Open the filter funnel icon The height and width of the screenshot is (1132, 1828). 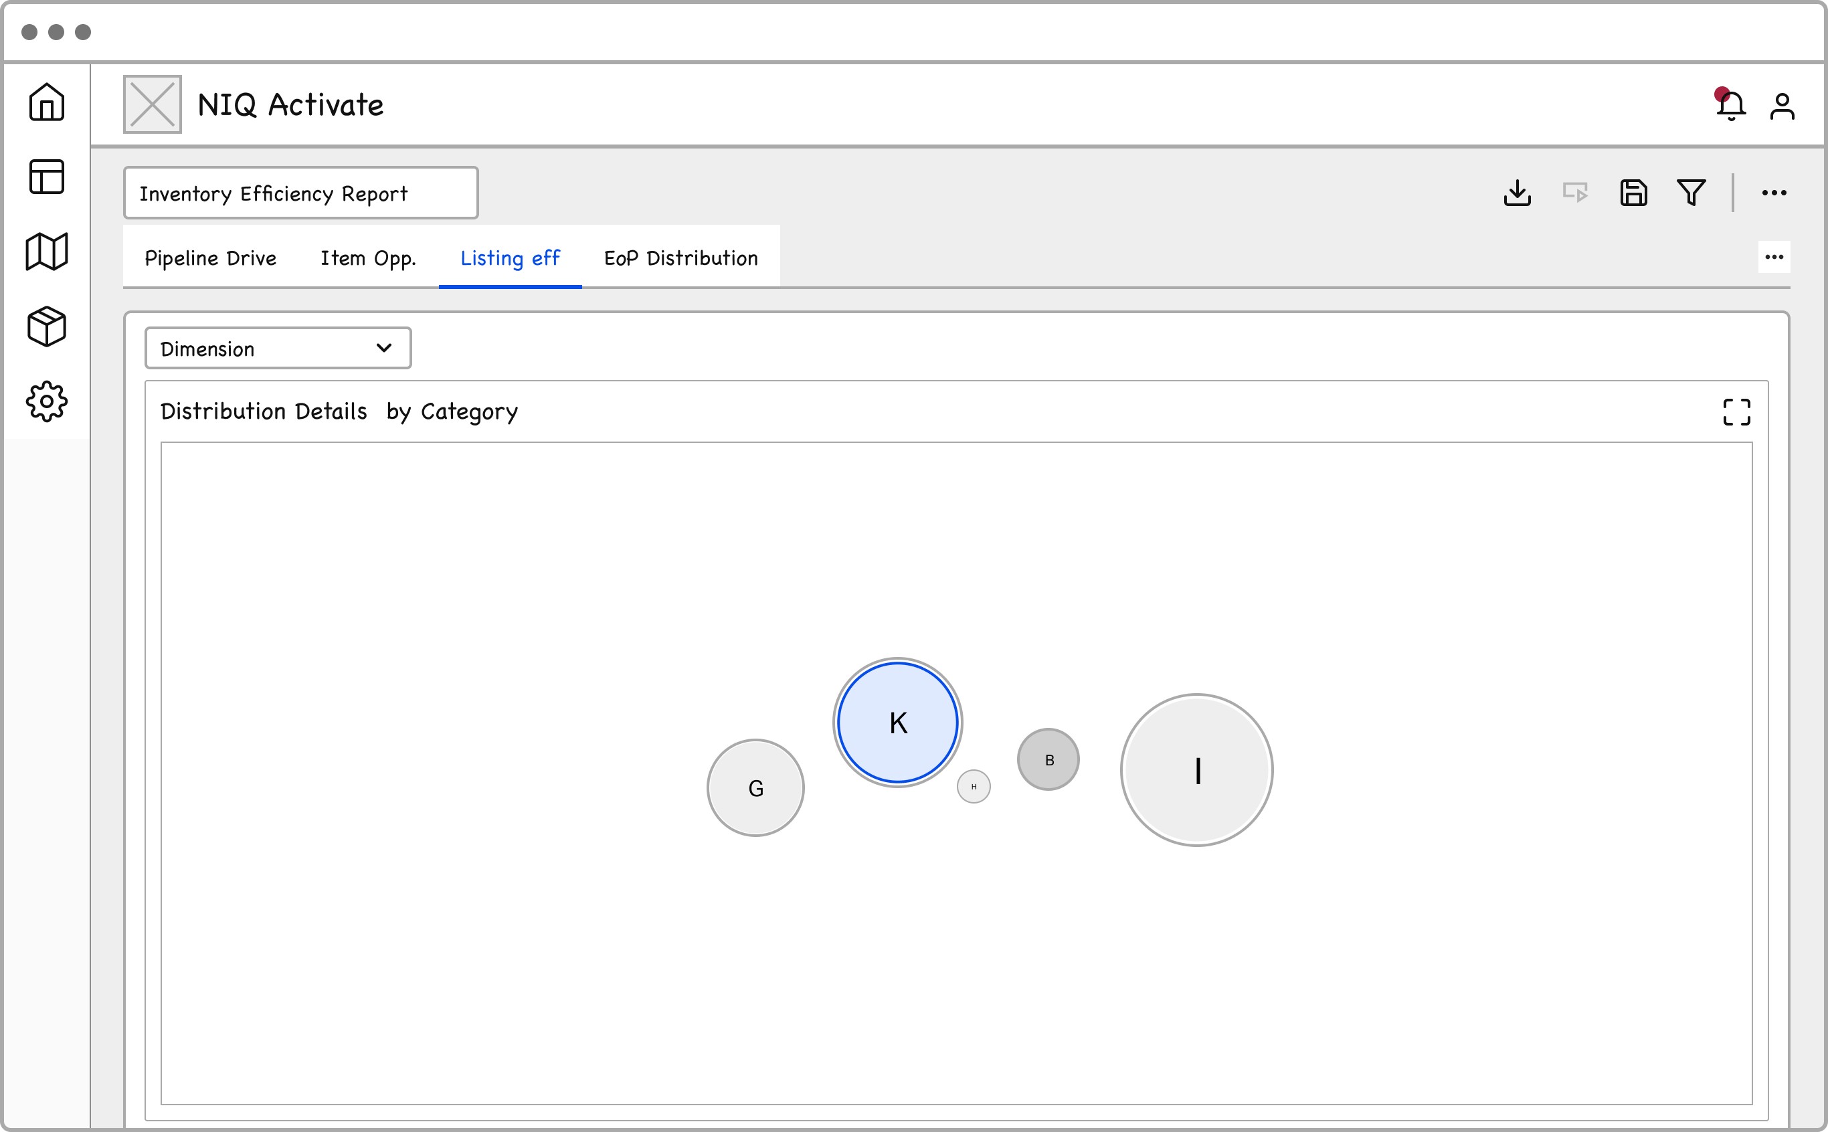click(x=1691, y=193)
